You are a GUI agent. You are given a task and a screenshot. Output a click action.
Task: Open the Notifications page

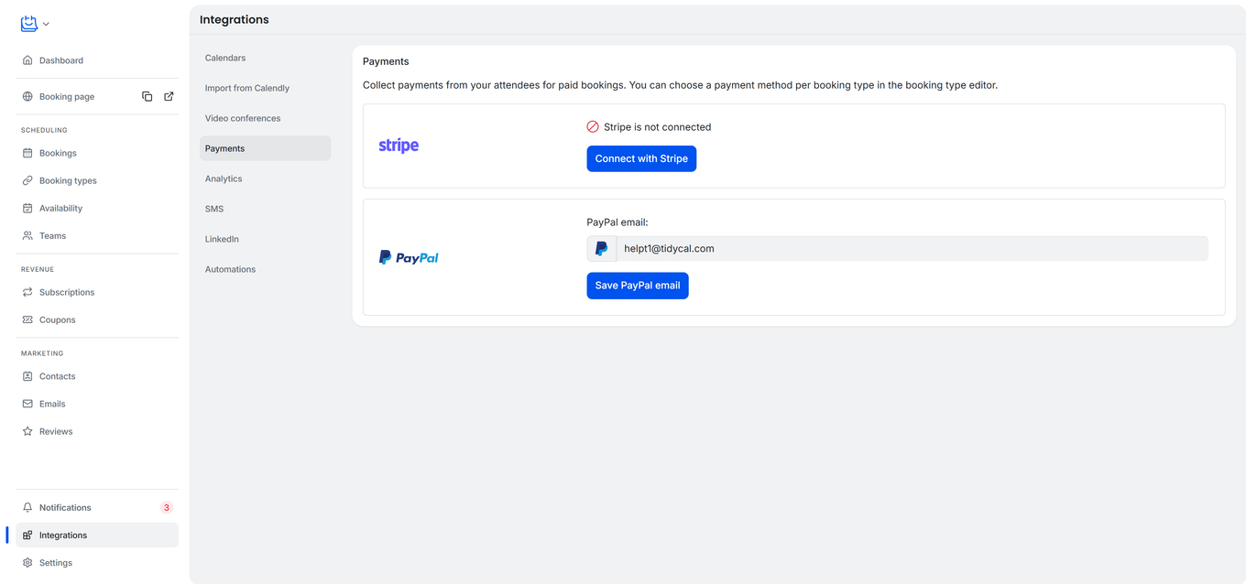[97, 507]
